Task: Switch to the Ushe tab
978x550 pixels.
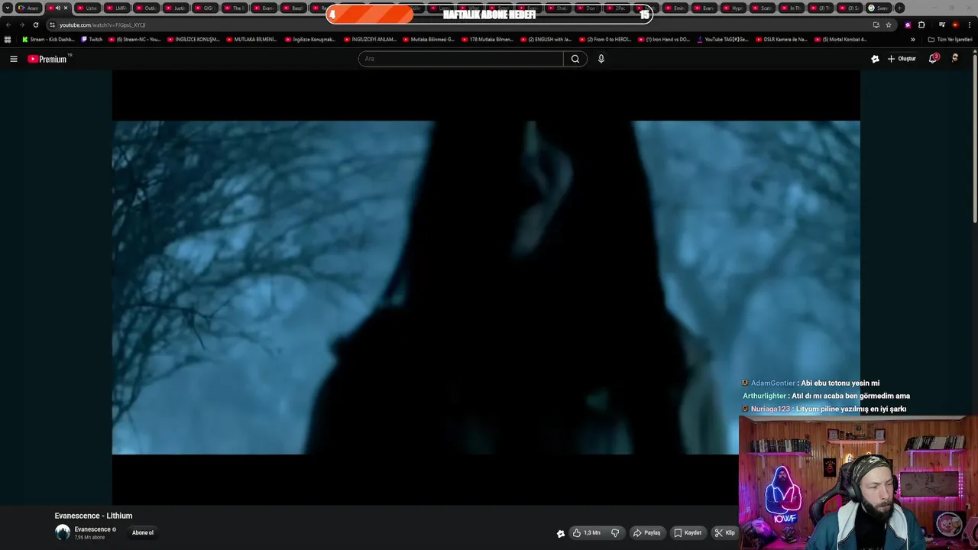Action: (x=87, y=8)
